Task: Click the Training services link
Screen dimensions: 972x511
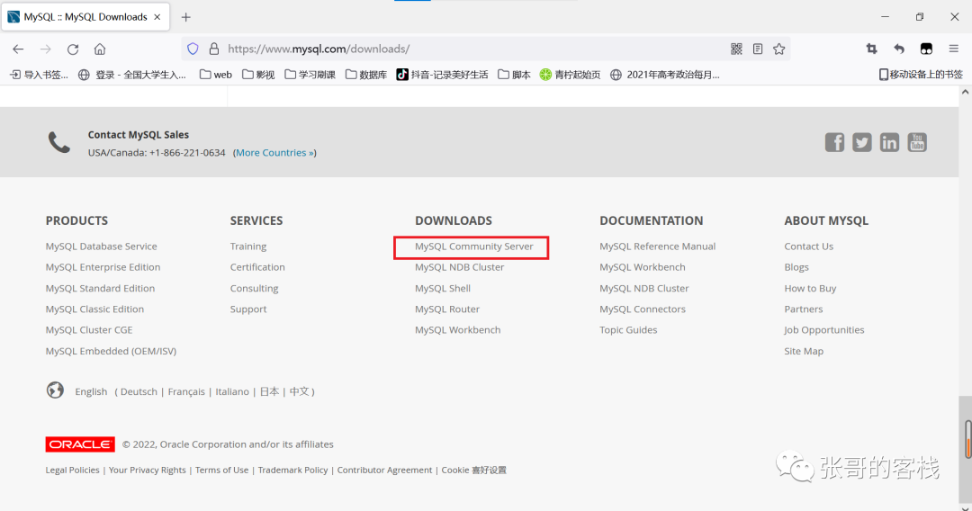Action: tap(248, 246)
